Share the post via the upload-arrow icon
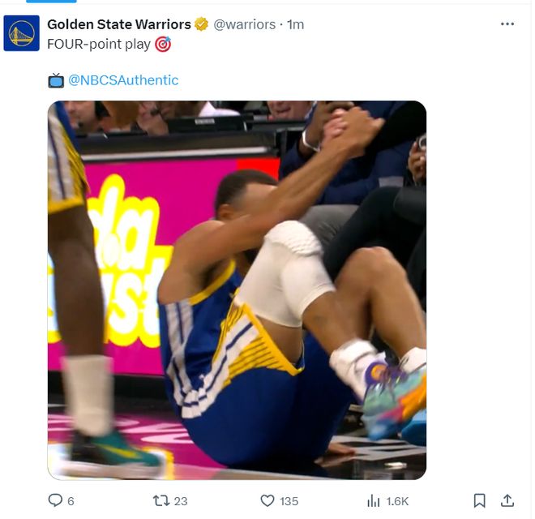This screenshot has width=535, height=519. [x=508, y=500]
